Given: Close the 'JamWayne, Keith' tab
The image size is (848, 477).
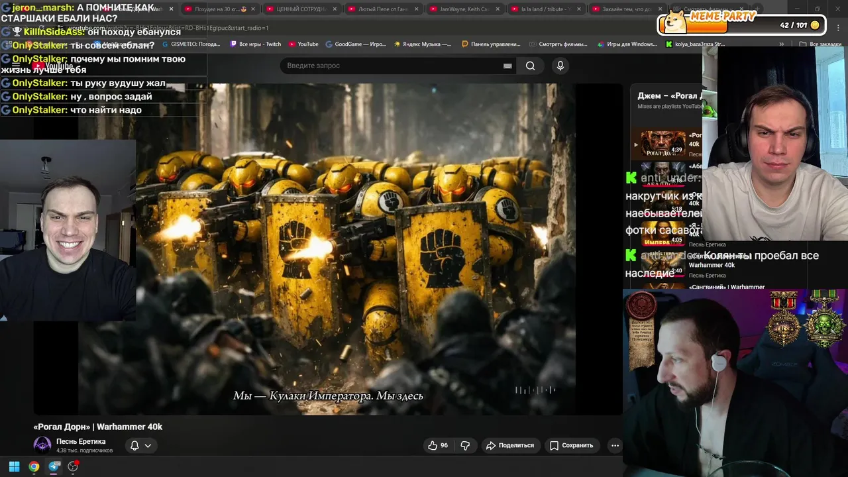Looking at the screenshot, I should [x=498, y=9].
